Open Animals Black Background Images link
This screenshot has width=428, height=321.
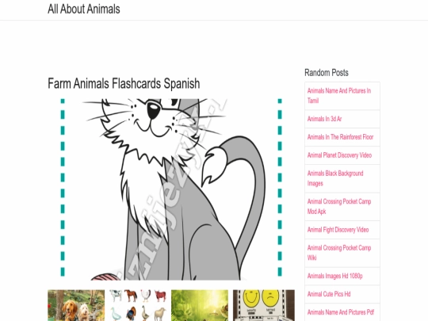335,178
